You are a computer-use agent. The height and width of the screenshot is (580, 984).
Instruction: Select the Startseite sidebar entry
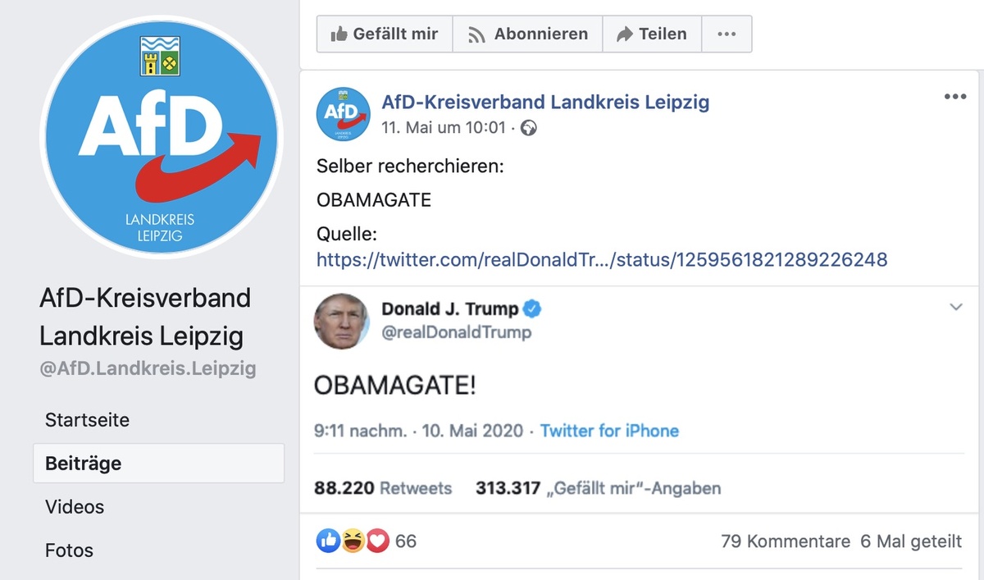coord(87,419)
